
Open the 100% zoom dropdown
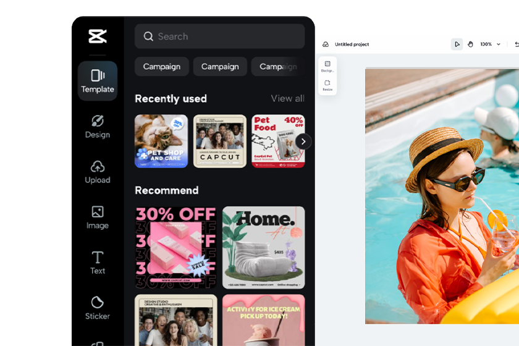490,44
